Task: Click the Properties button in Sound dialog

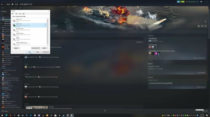Action: click(44, 48)
